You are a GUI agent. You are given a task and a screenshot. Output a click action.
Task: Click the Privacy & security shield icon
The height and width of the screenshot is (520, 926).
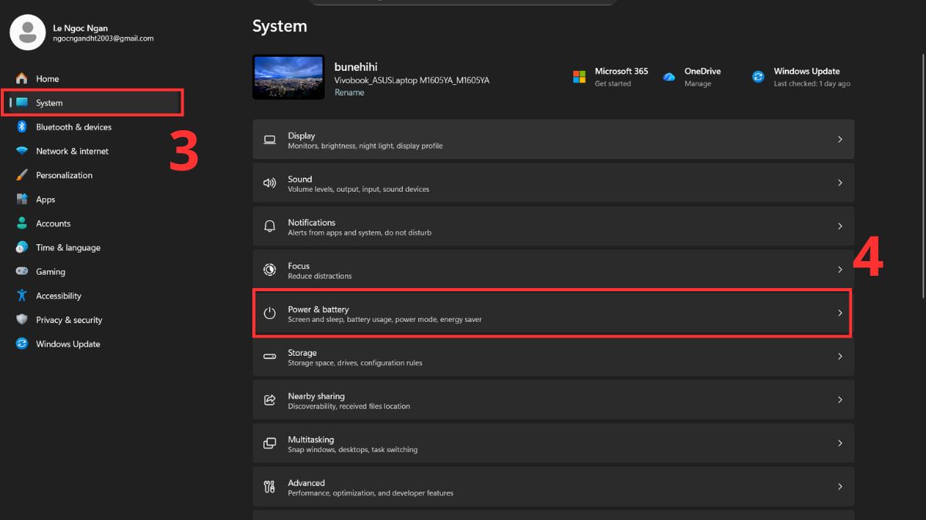pos(22,320)
